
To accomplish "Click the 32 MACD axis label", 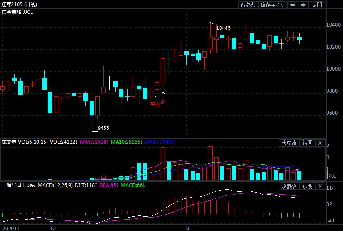I will (x=329, y=204).
